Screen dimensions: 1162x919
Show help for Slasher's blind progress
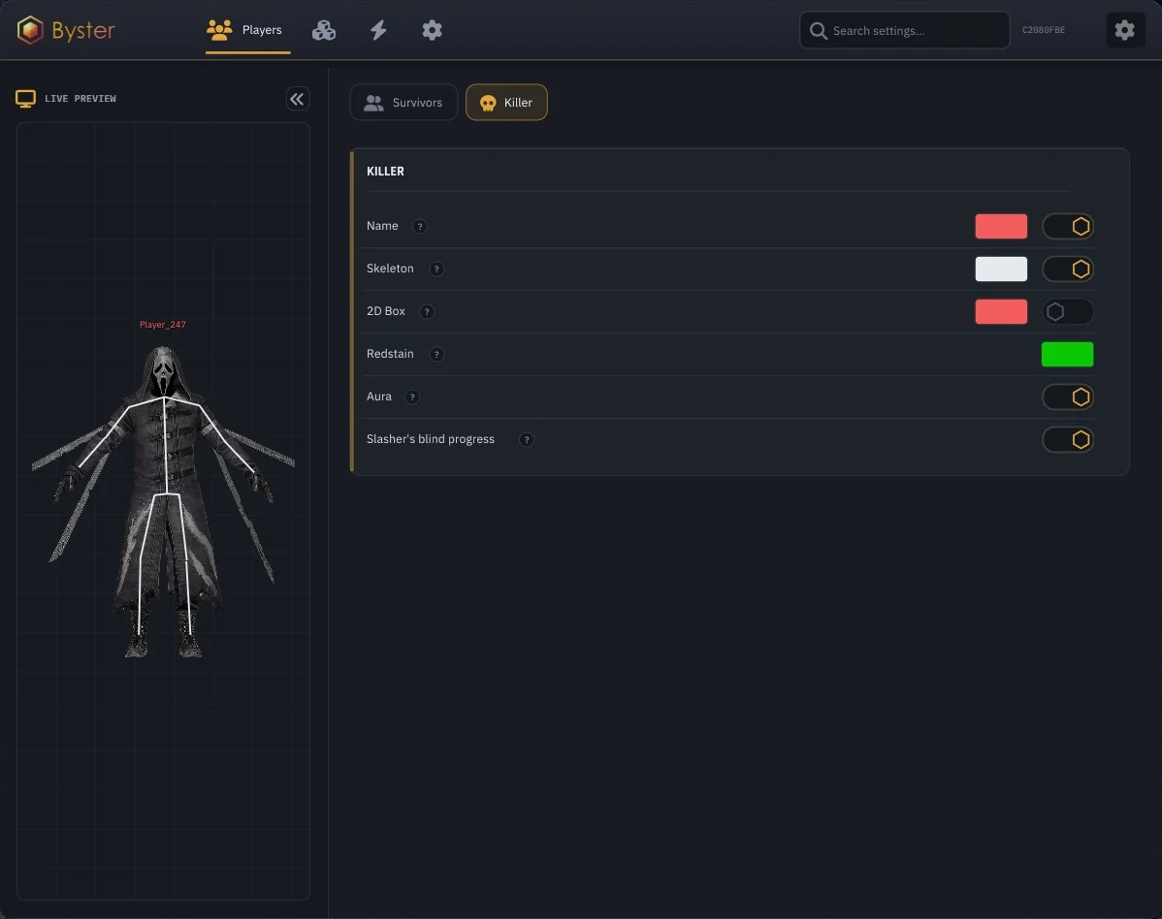tap(526, 440)
